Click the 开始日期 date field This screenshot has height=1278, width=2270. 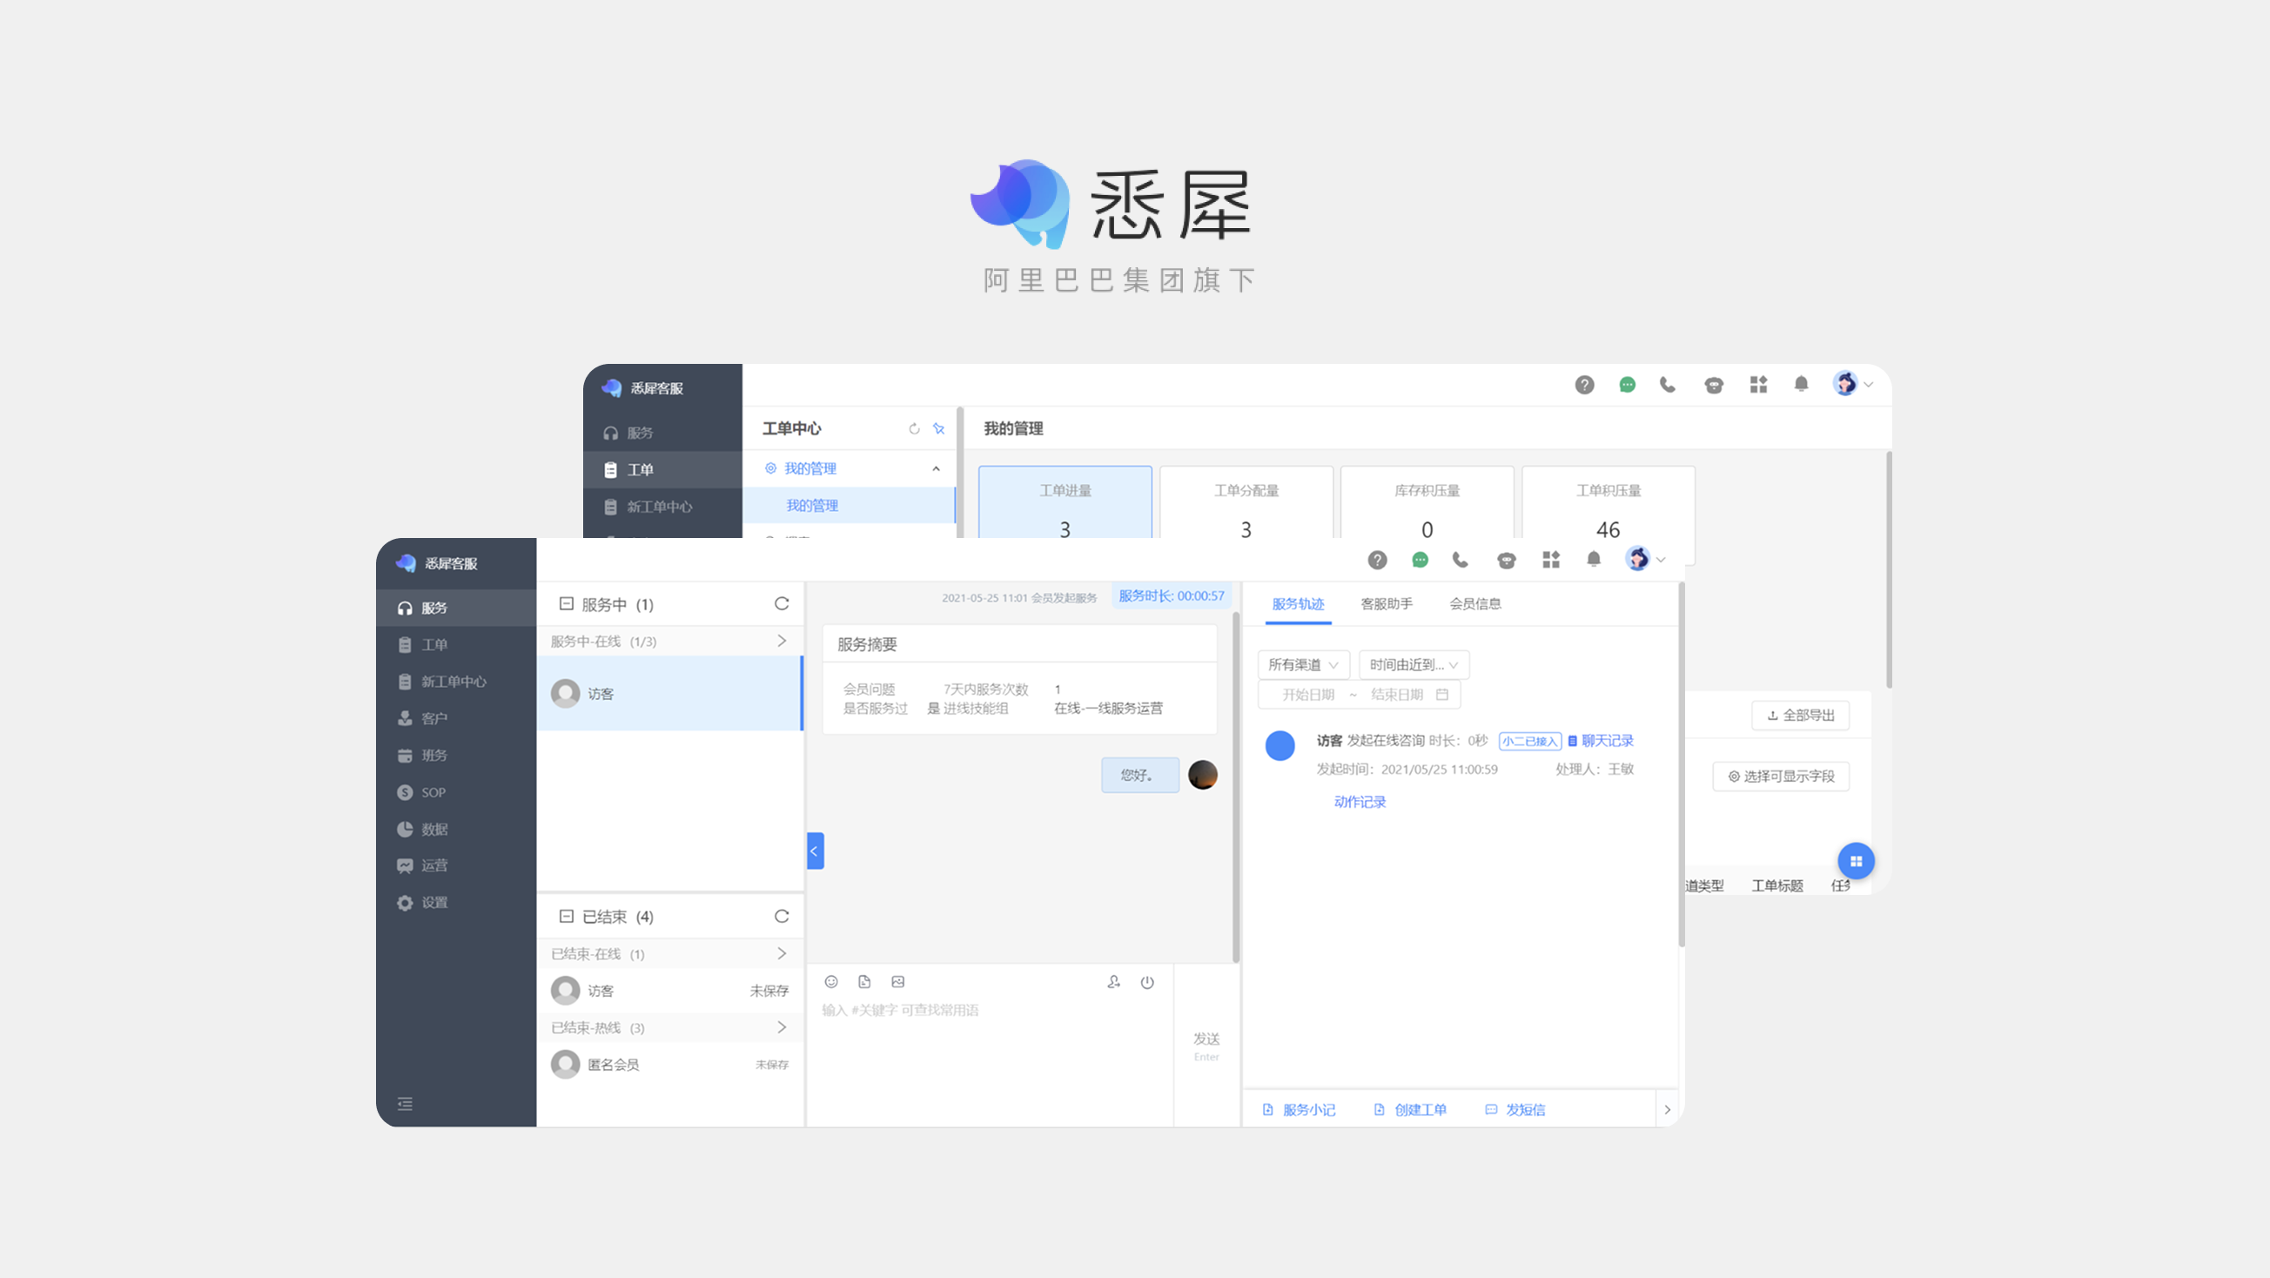click(x=1308, y=695)
